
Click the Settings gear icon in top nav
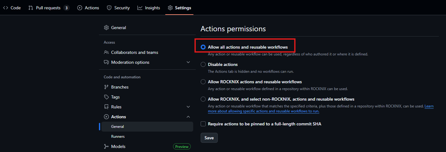(170, 8)
